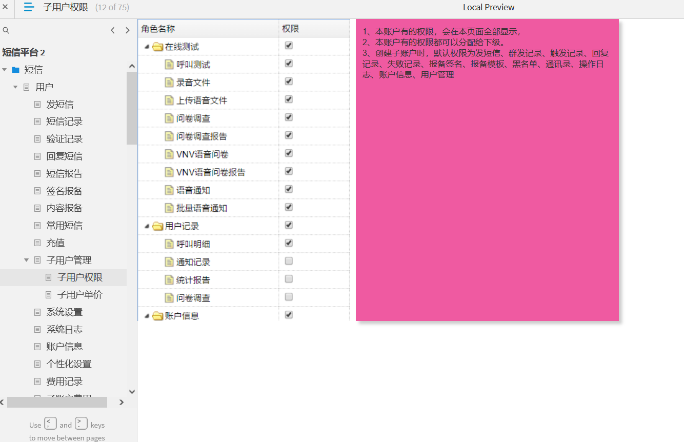Click sidebar vertical scrollbar down arrow

[132, 392]
